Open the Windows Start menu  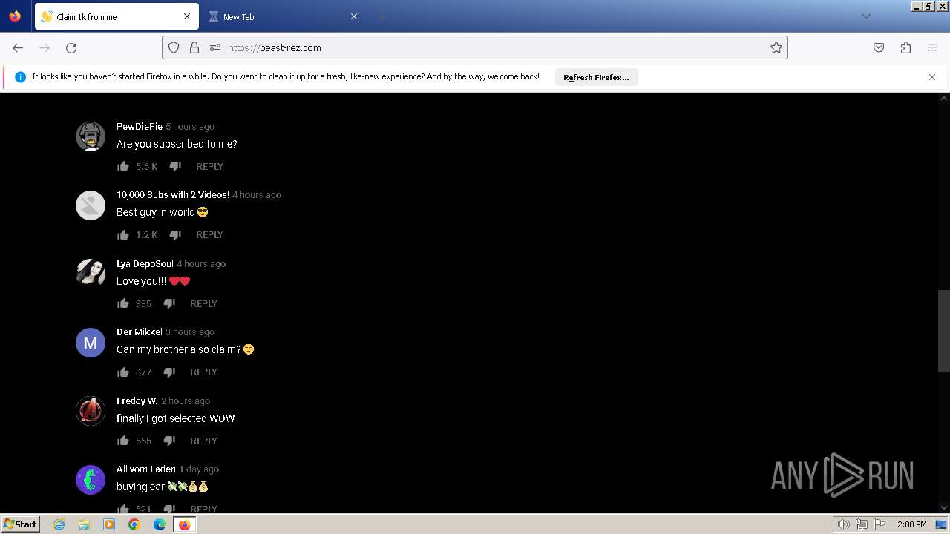(x=20, y=524)
